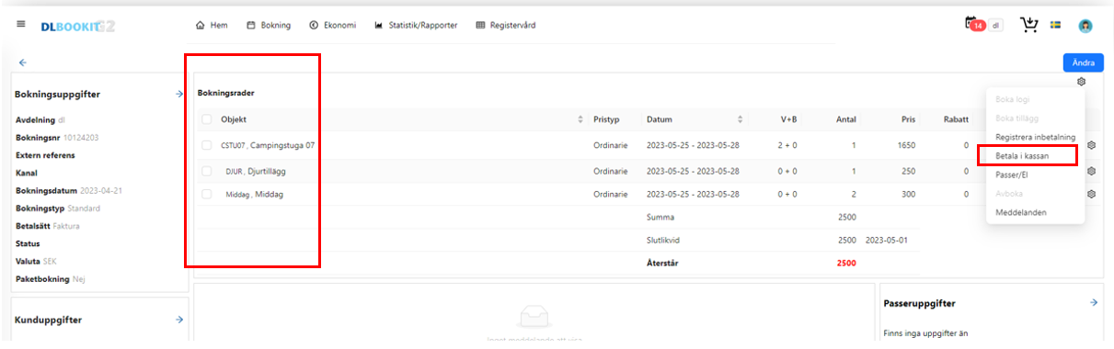Click the gear icon above actions menu
The width and height of the screenshot is (1114, 349).
point(1081,82)
